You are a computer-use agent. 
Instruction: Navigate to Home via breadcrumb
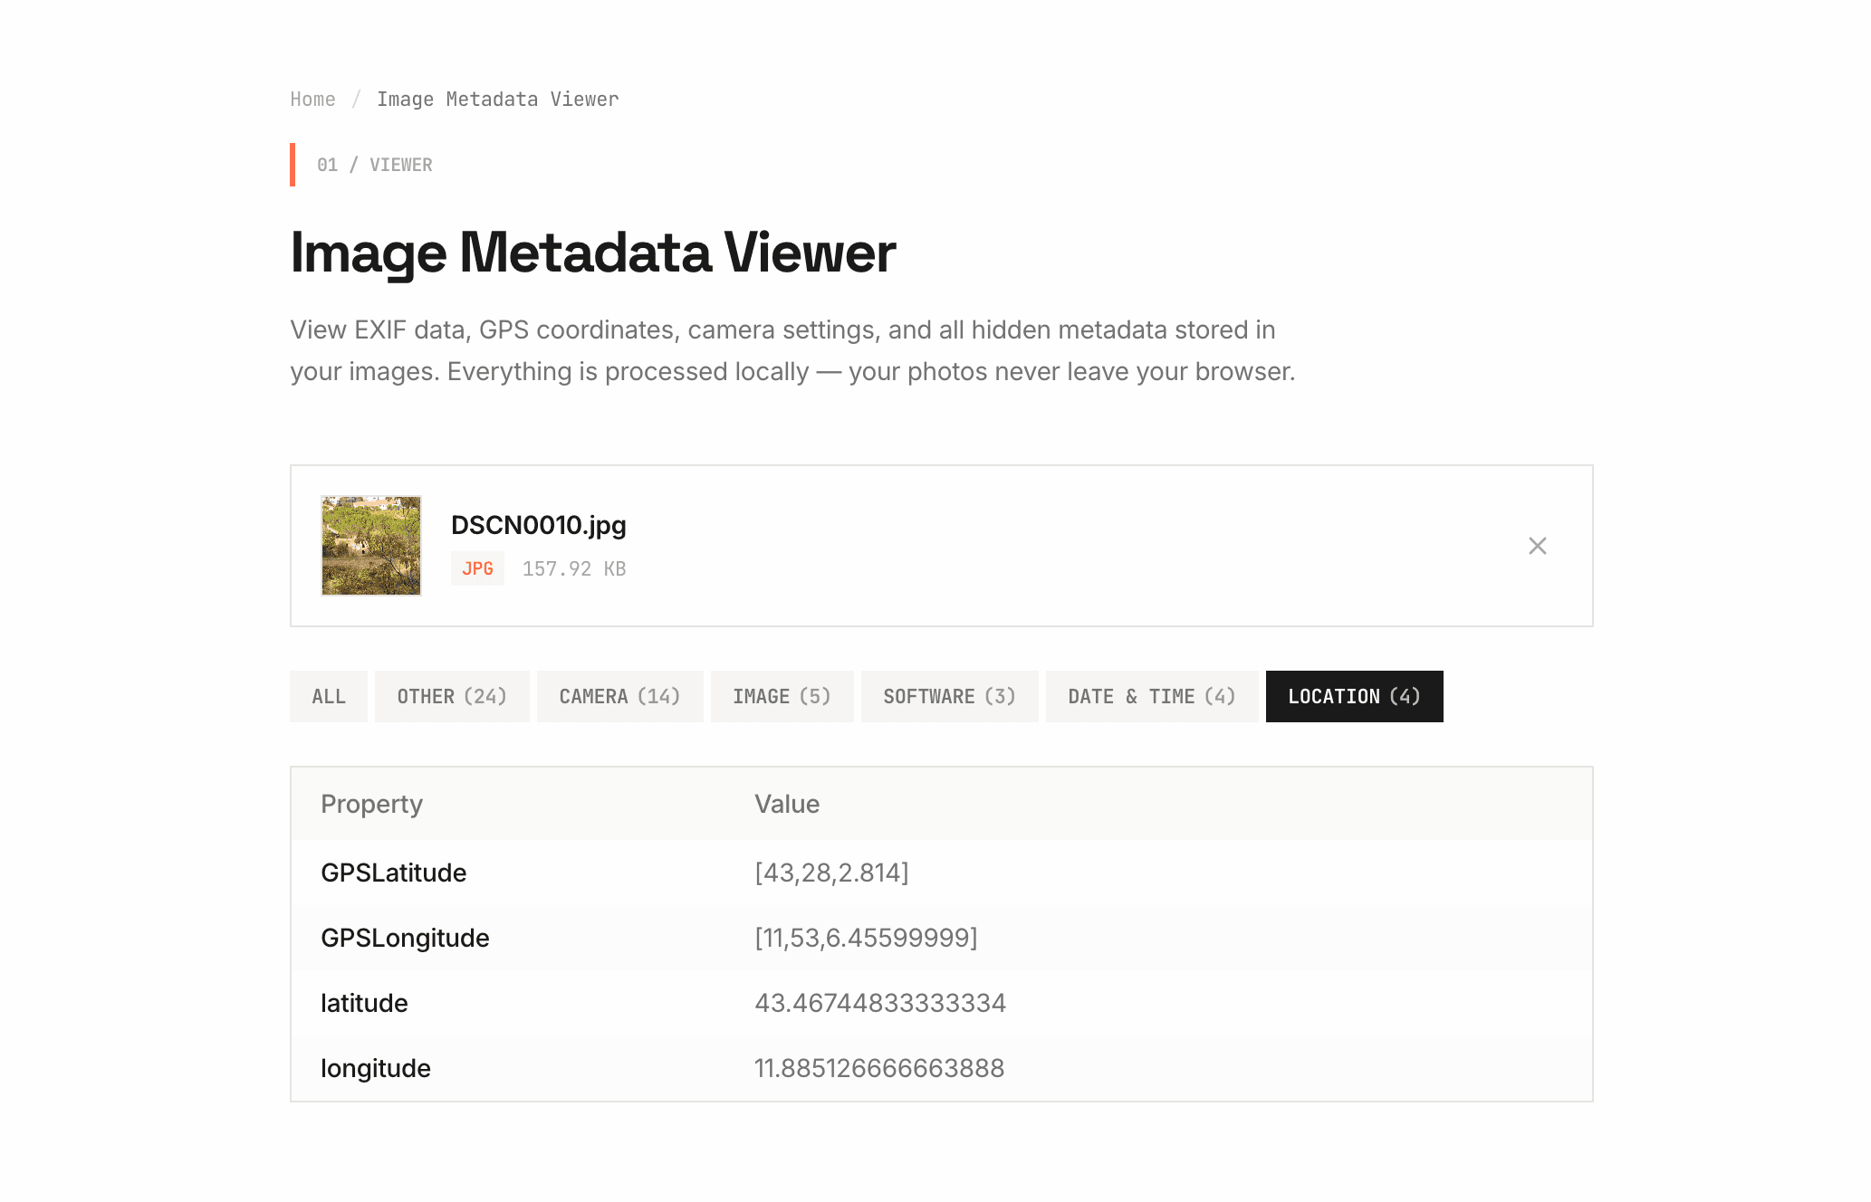coord(312,99)
